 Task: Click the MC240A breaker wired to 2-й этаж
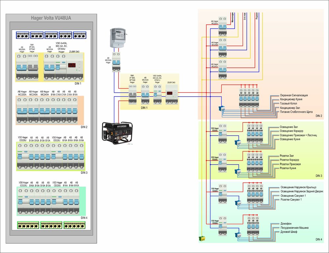click(x=222, y=48)
